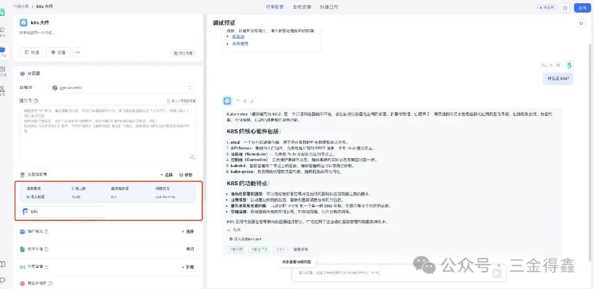Click inside the prompt text area
Viewport: 594px width, 289px height.
(108, 132)
